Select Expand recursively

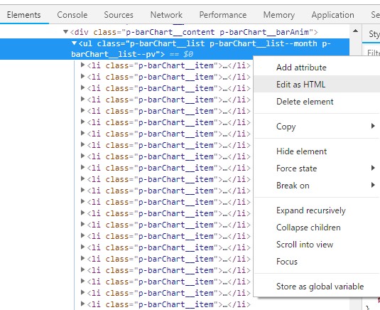pos(311,210)
